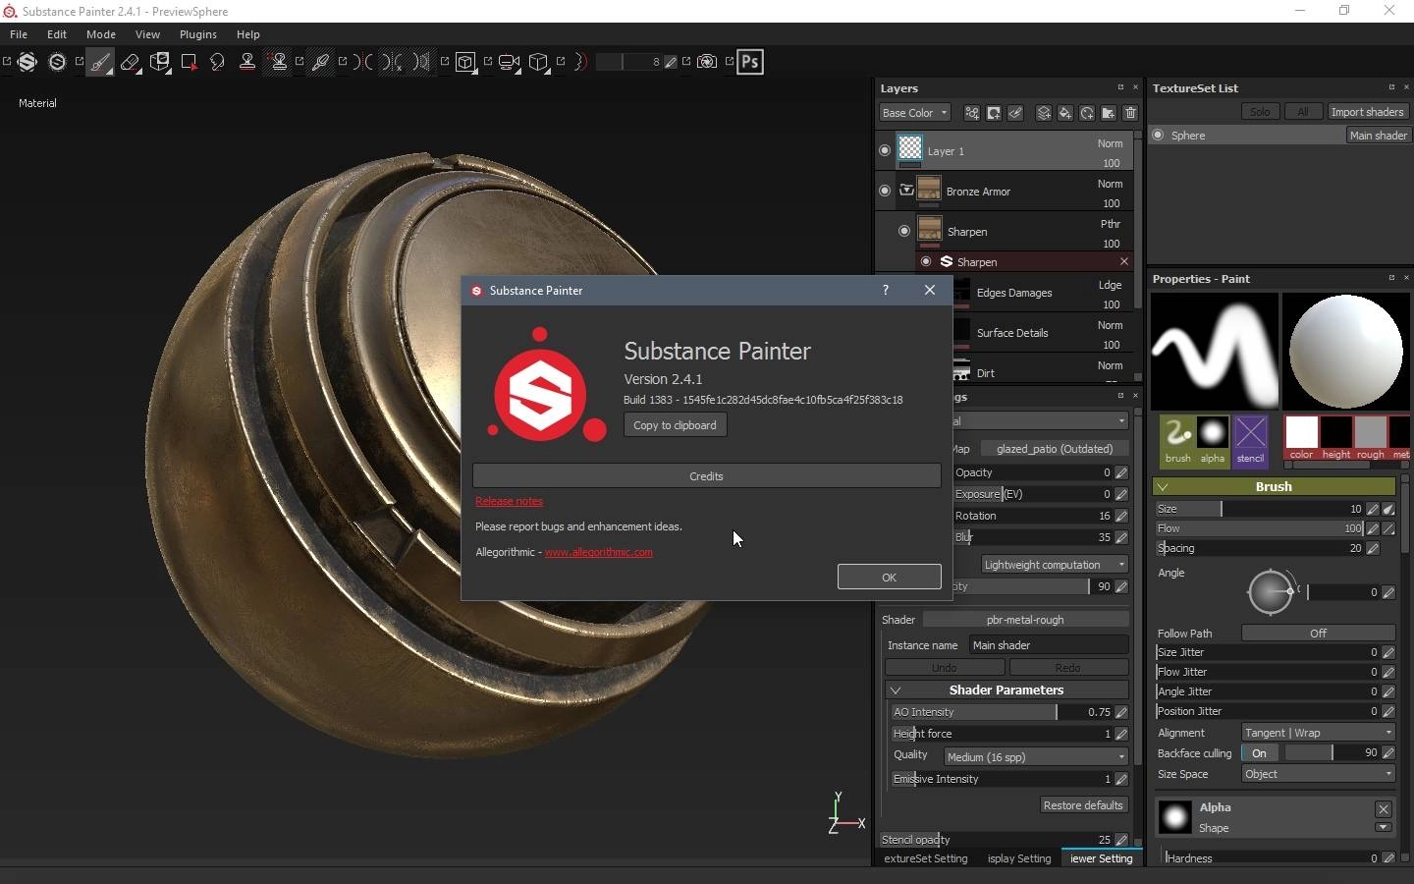Select the Eraser tool in toolbar
The height and width of the screenshot is (884, 1414).
coord(130,62)
